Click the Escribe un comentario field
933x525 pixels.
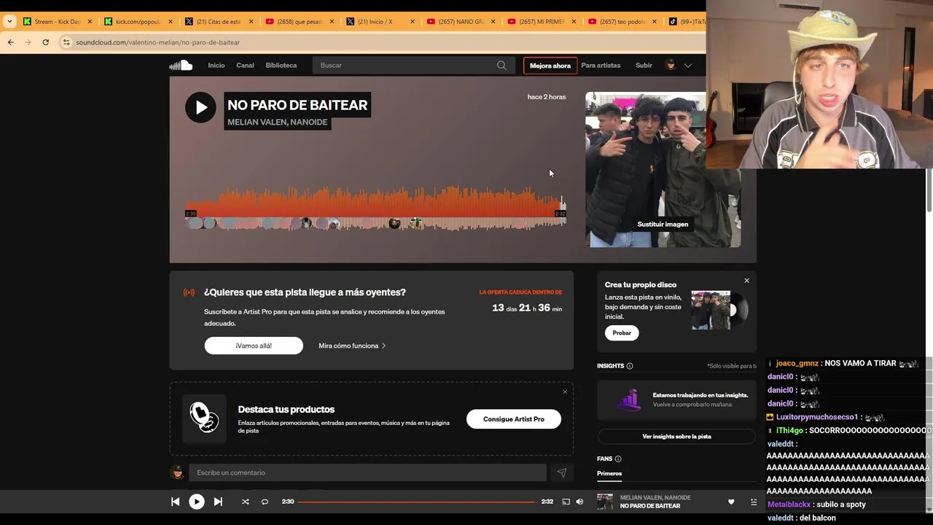[x=367, y=472]
